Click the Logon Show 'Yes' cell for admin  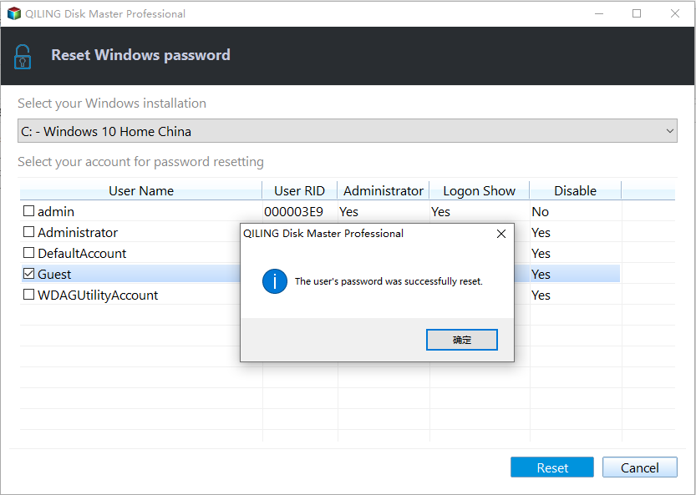[x=441, y=211]
